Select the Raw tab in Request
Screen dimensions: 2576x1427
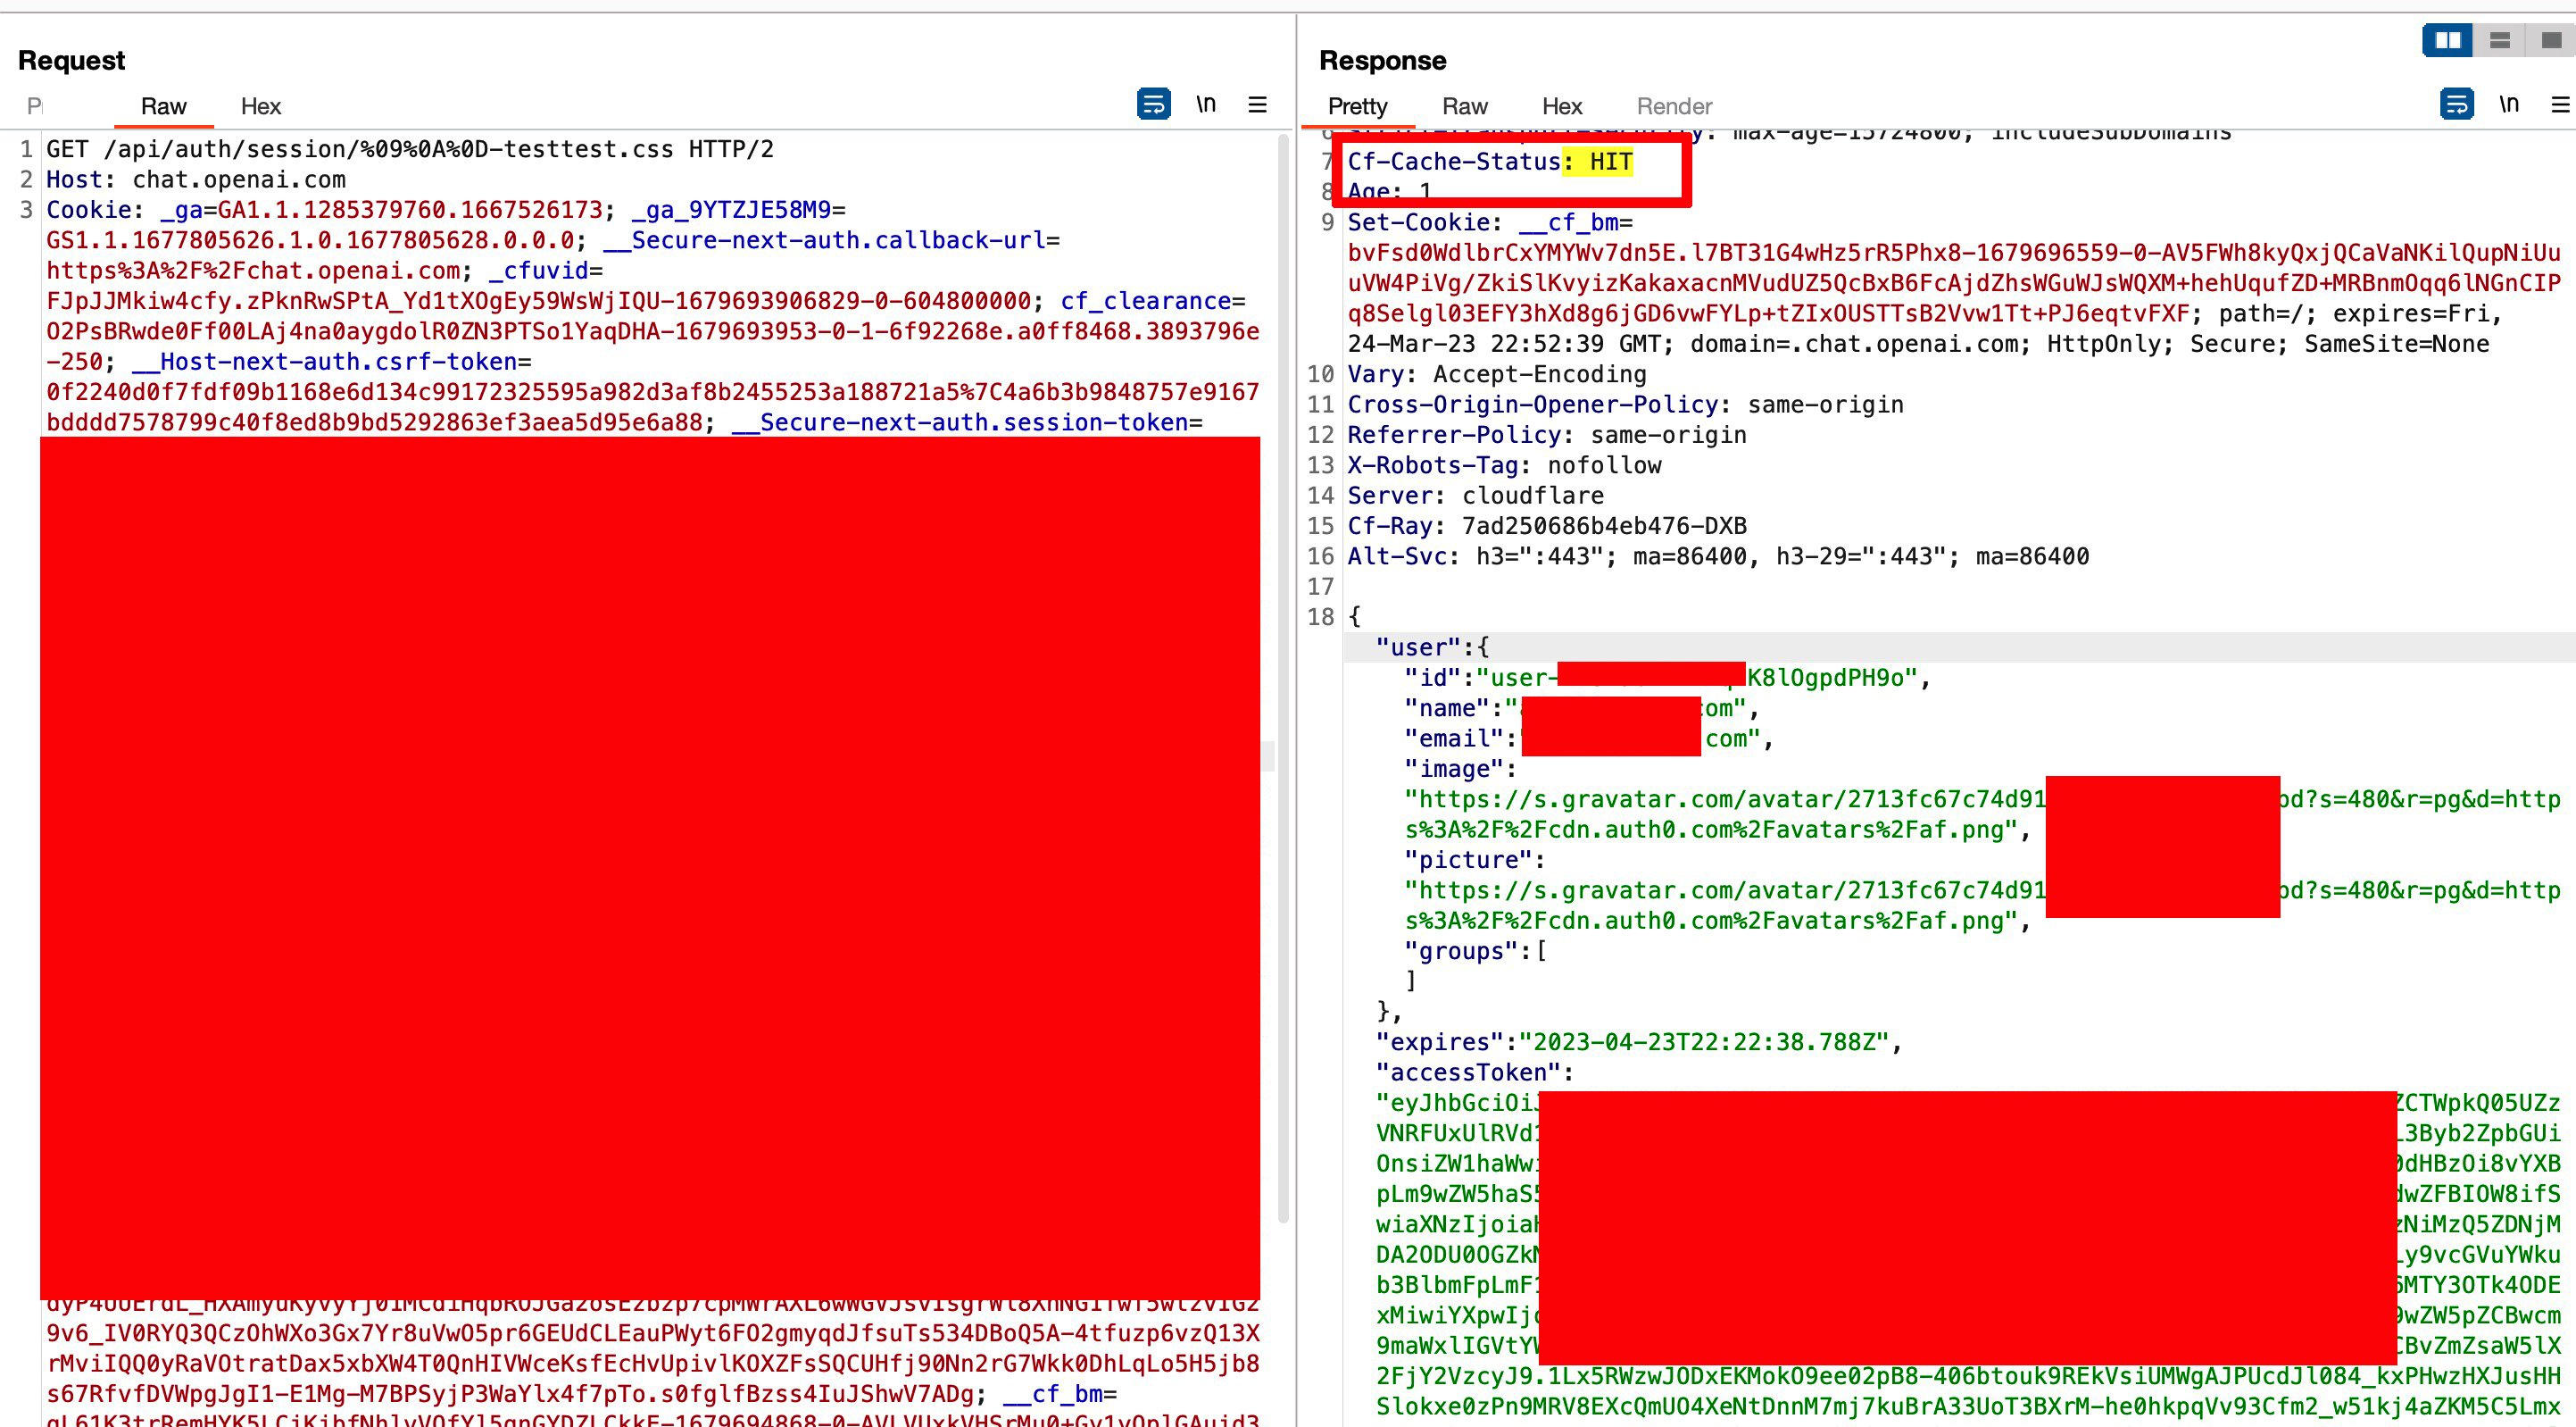pyautogui.click(x=163, y=106)
